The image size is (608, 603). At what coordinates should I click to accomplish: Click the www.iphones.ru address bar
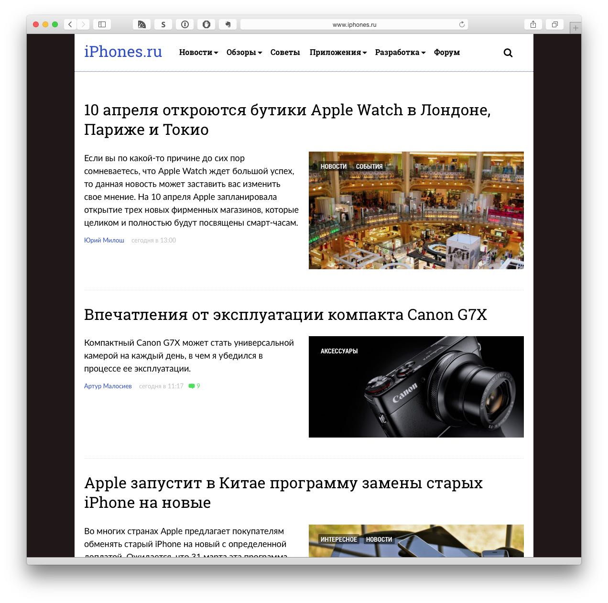point(354,24)
